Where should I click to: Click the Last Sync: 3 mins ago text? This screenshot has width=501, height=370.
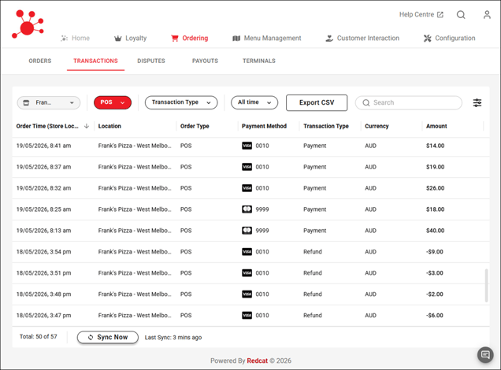[x=173, y=338]
